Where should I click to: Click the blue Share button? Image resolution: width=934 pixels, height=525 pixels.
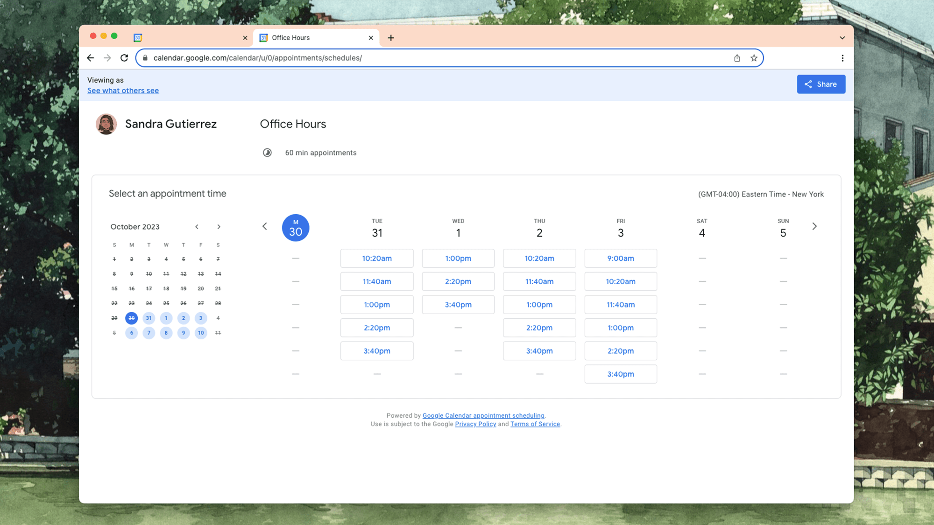coord(821,84)
